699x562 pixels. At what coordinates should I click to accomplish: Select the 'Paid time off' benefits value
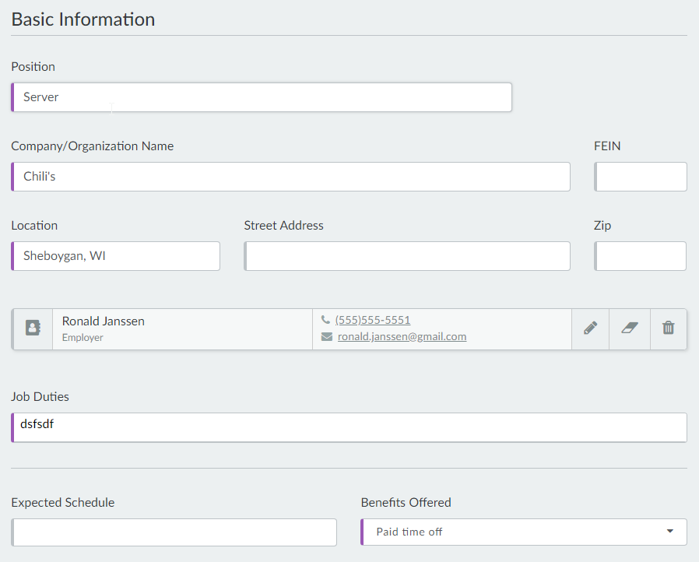tap(409, 532)
